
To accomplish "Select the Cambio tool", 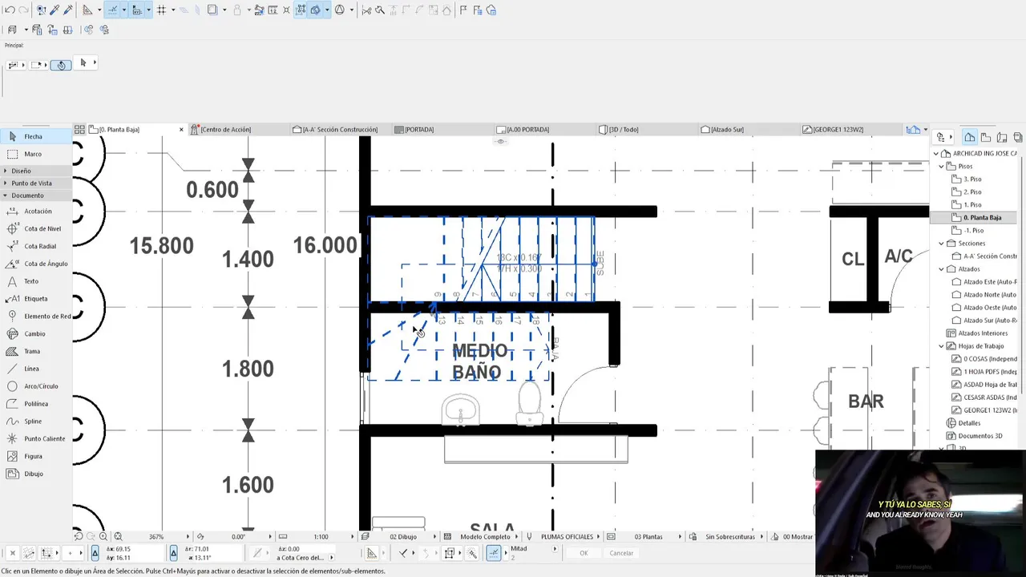I will point(36,334).
